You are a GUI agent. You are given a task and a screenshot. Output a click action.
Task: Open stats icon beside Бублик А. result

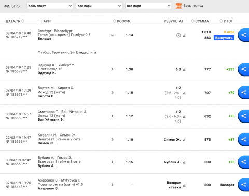pos(184,162)
